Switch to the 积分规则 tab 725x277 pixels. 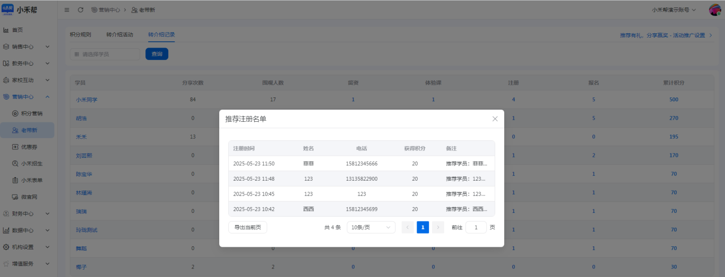coord(81,35)
